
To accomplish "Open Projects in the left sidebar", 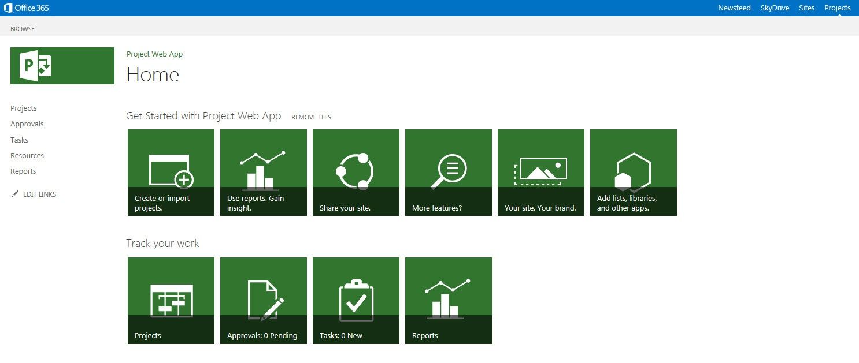I will pyautogui.click(x=24, y=108).
